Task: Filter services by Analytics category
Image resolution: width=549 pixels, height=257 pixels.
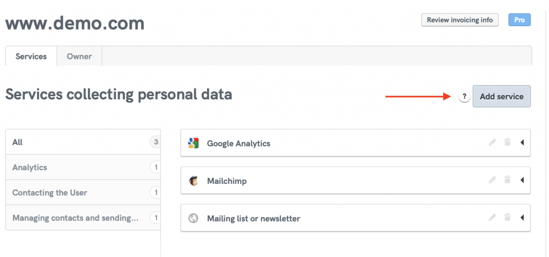Action: click(x=30, y=167)
